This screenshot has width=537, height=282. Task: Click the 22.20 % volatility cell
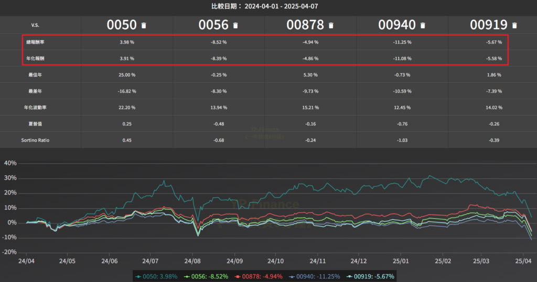click(x=127, y=108)
